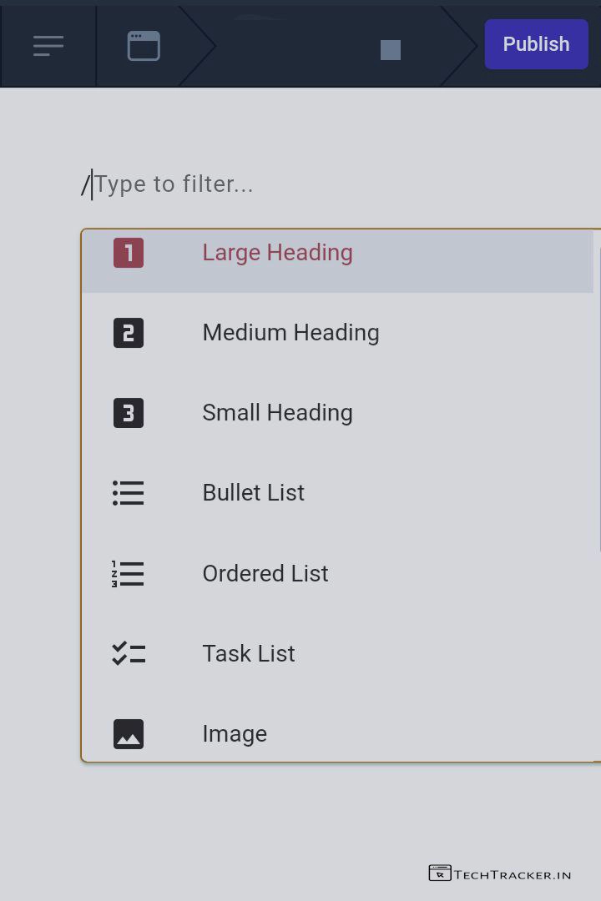601x901 pixels.
Task: Click the bullet list icon
Action: [129, 493]
